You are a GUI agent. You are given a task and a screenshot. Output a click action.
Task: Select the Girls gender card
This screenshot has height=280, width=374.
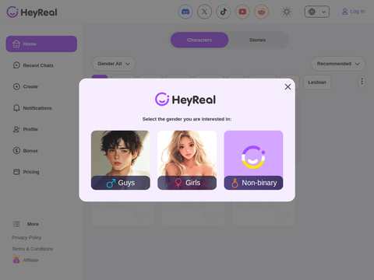[187, 160]
